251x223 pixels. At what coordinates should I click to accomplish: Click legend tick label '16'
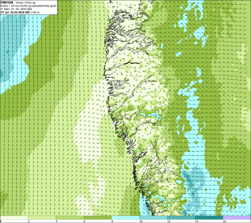click(x=224, y=221)
